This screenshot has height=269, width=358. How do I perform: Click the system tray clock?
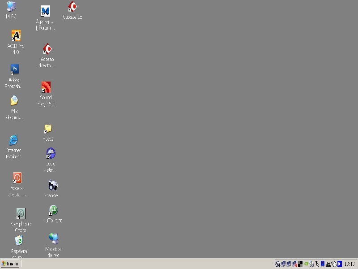349,264
